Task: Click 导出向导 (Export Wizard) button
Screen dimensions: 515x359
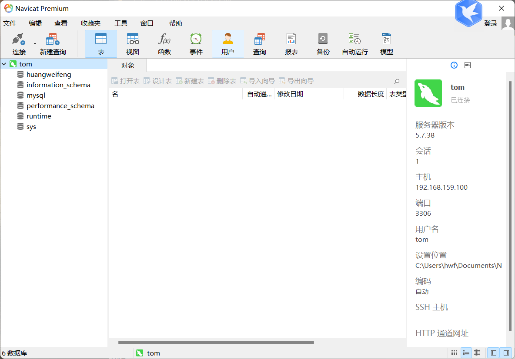Action: [296, 81]
